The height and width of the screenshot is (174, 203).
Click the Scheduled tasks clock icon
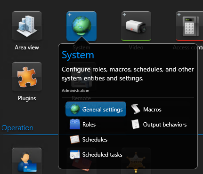point(75,155)
